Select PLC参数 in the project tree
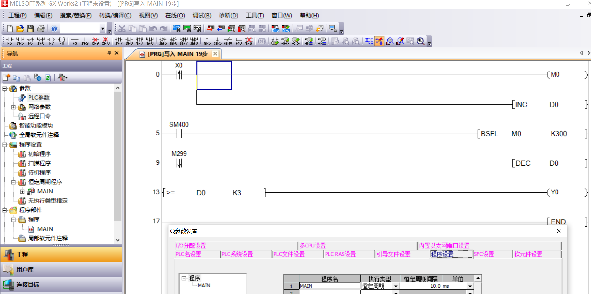Screen dimensions: 591x294 pos(39,98)
